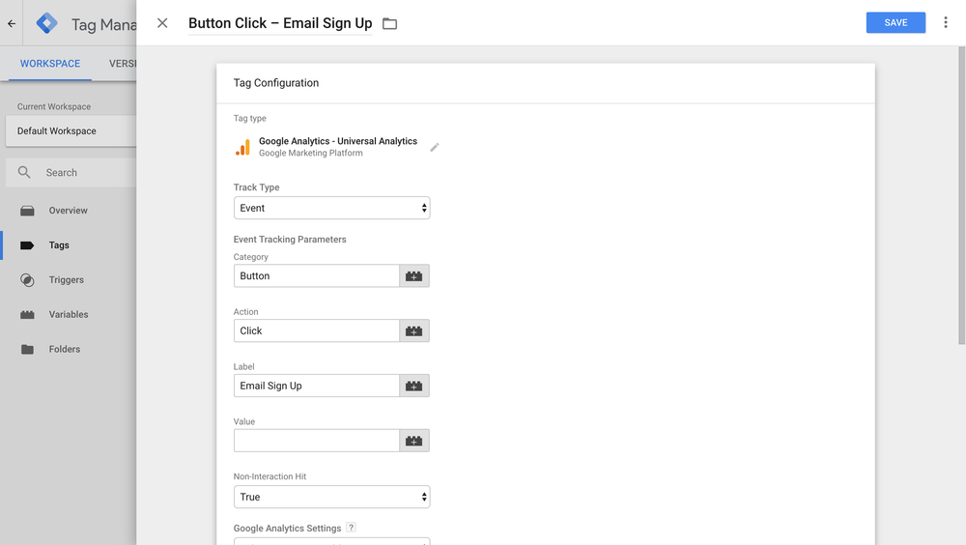Insert variable in the Category field

[414, 275]
